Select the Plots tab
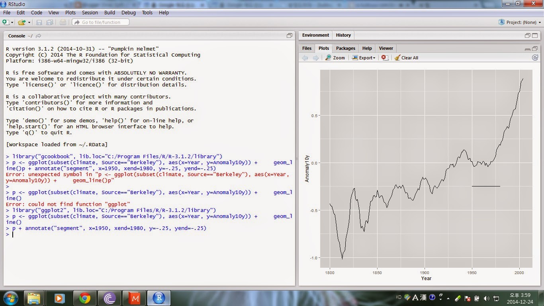Screen dimensions: 544x306 tap(324, 48)
